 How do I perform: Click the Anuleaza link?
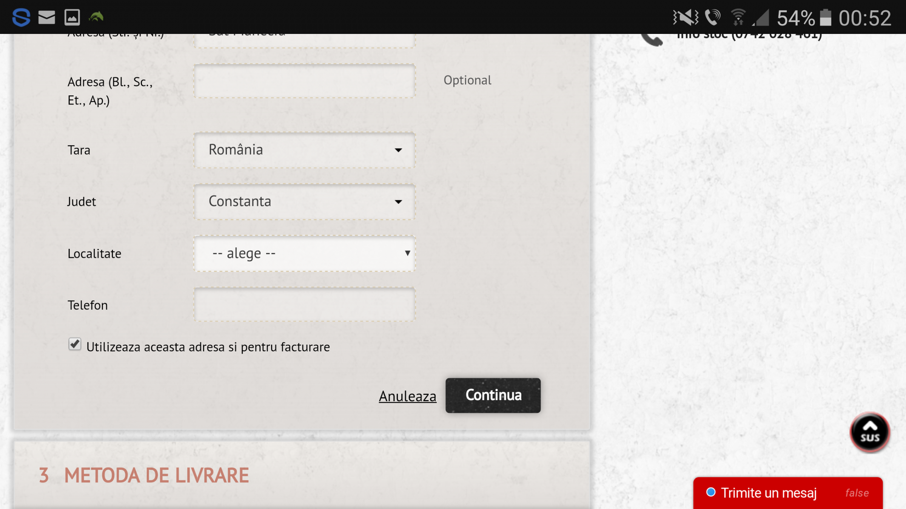pos(407,396)
